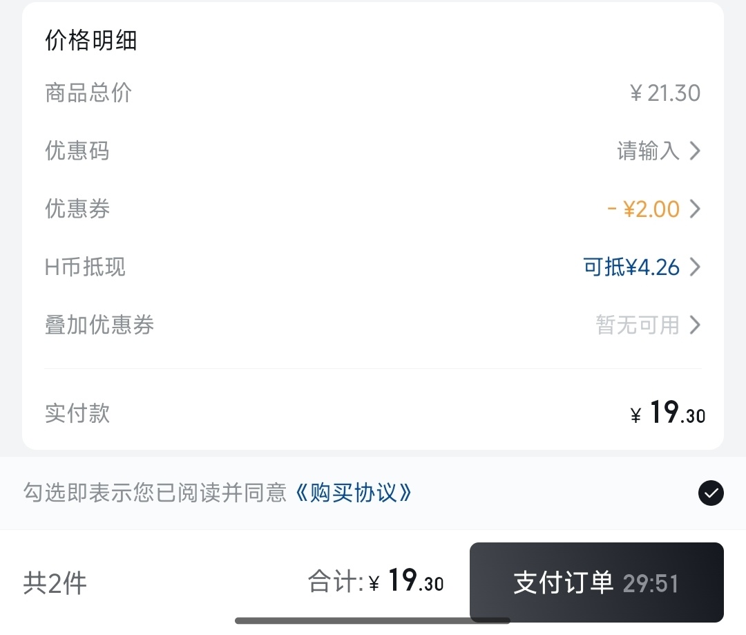This screenshot has width=746, height=635.
Task: Toggle the purchase agreement checkmark
Action: 711,493
